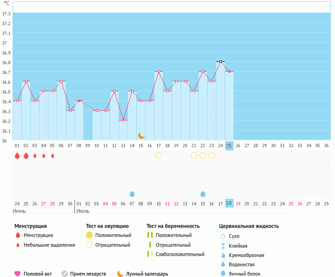This screenshot has height=277, width=335.
Task: Click the 36.8 temperature point on day 24
Action: (x=221, y=61)
